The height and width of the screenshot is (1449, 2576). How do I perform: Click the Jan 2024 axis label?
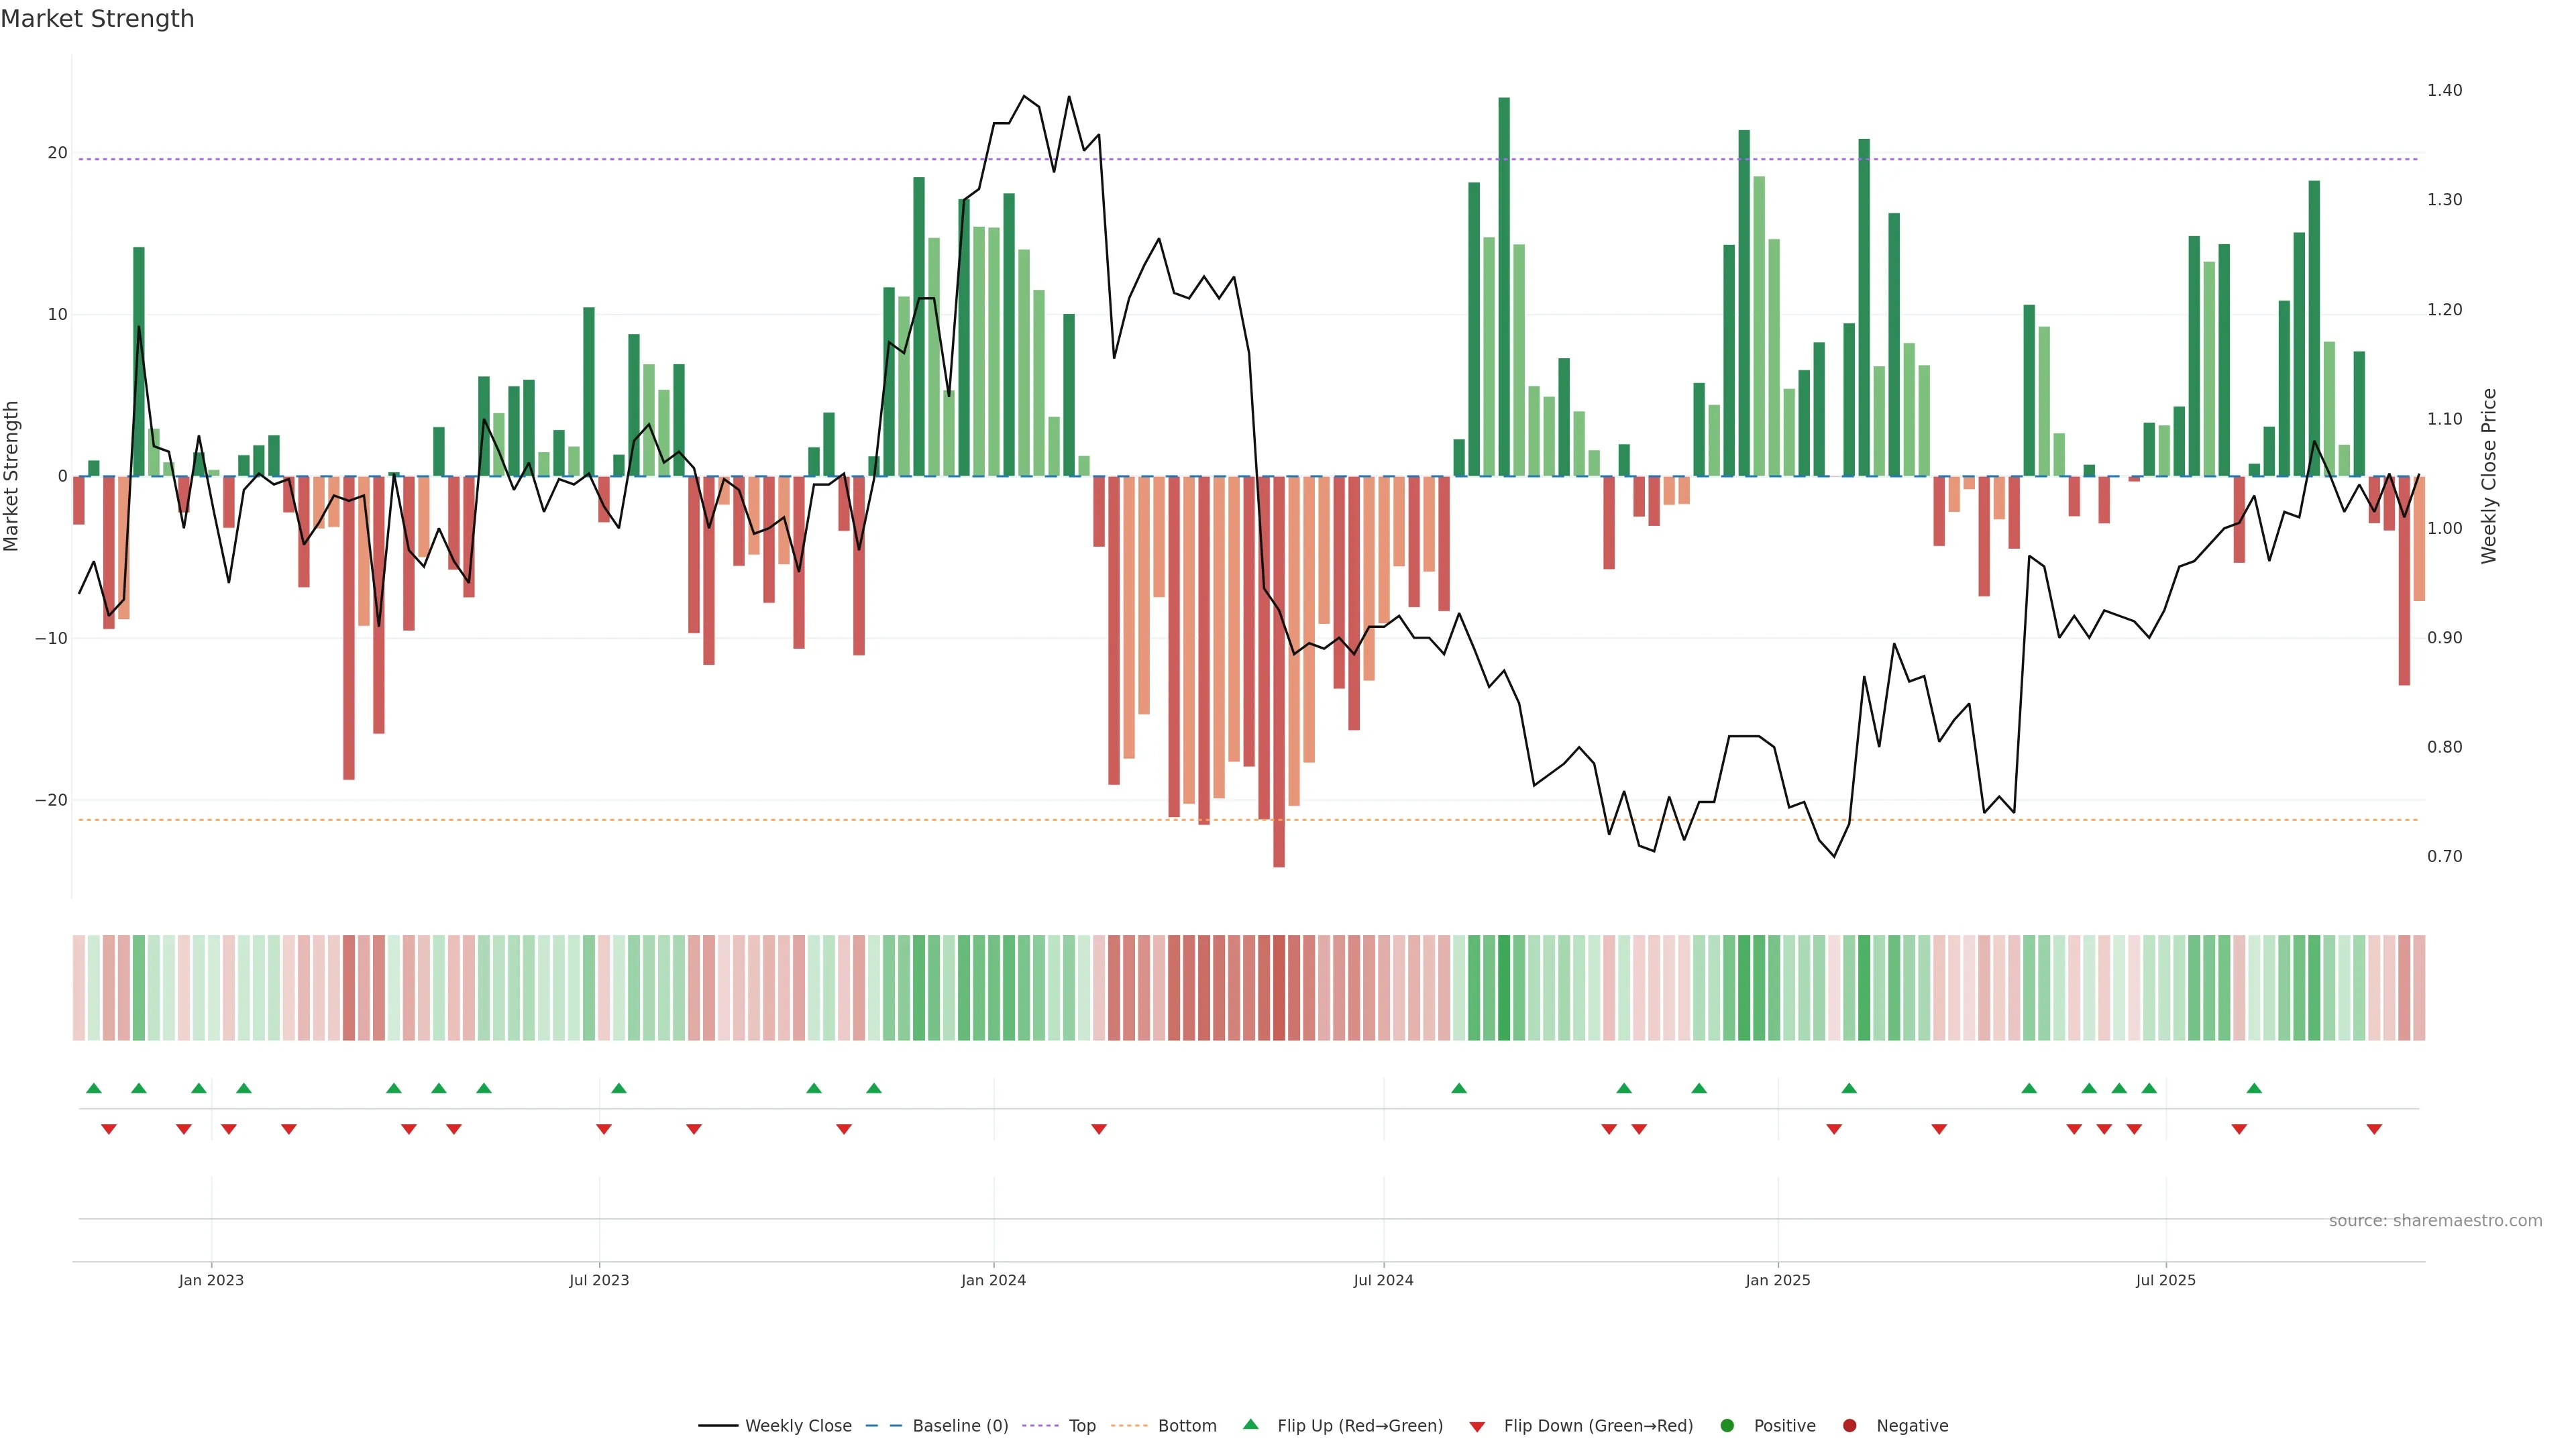pyautogui.click(x=993, y=1280)
